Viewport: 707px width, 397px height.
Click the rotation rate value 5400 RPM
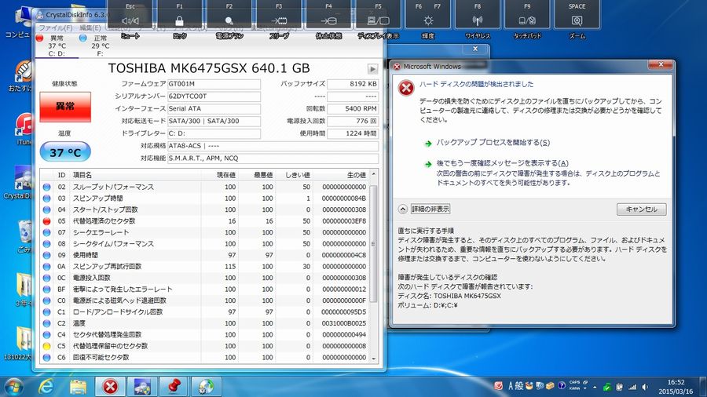353,108
